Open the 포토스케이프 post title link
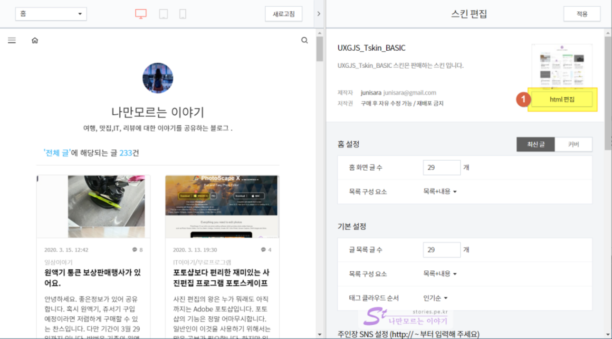Image resolution: width=612 pixels, height=339 pixels. (x=221, y=278)
